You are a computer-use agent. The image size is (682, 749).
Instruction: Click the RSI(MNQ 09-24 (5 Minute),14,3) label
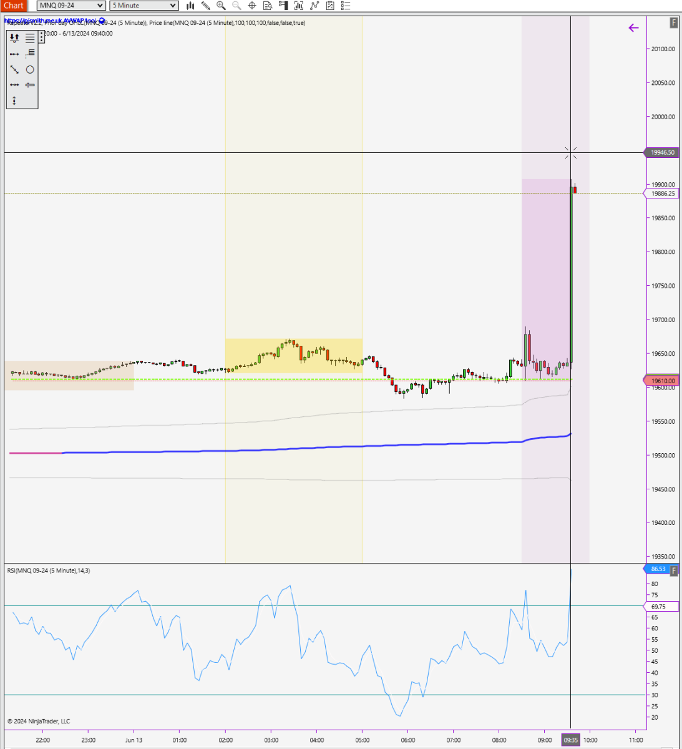(x=49, y=570)
